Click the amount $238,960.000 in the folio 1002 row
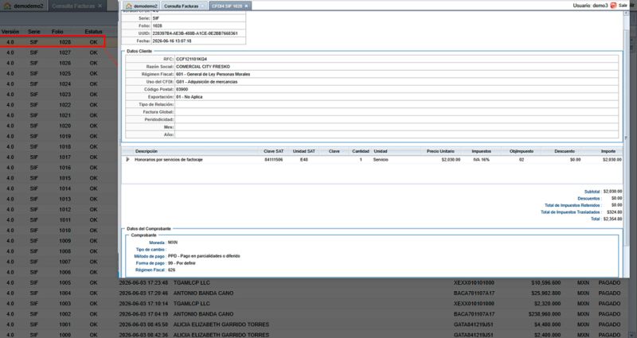 click(545, 314)
